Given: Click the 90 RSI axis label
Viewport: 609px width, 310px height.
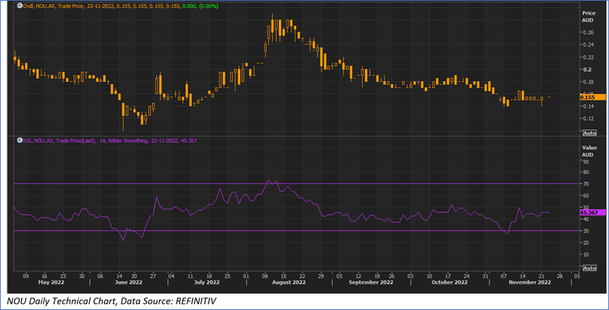Looking at the screenshot, I should click(x=586, y=162).
